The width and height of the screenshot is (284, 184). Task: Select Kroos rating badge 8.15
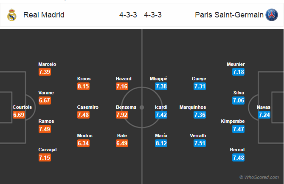pyautogui.click(x=83, y=86)
